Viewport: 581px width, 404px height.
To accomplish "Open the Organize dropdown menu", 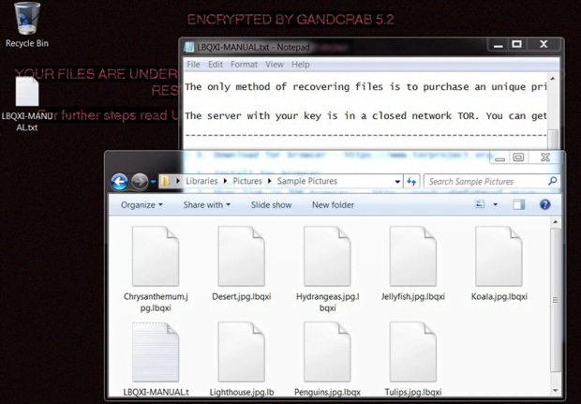I will pos(142,205).
